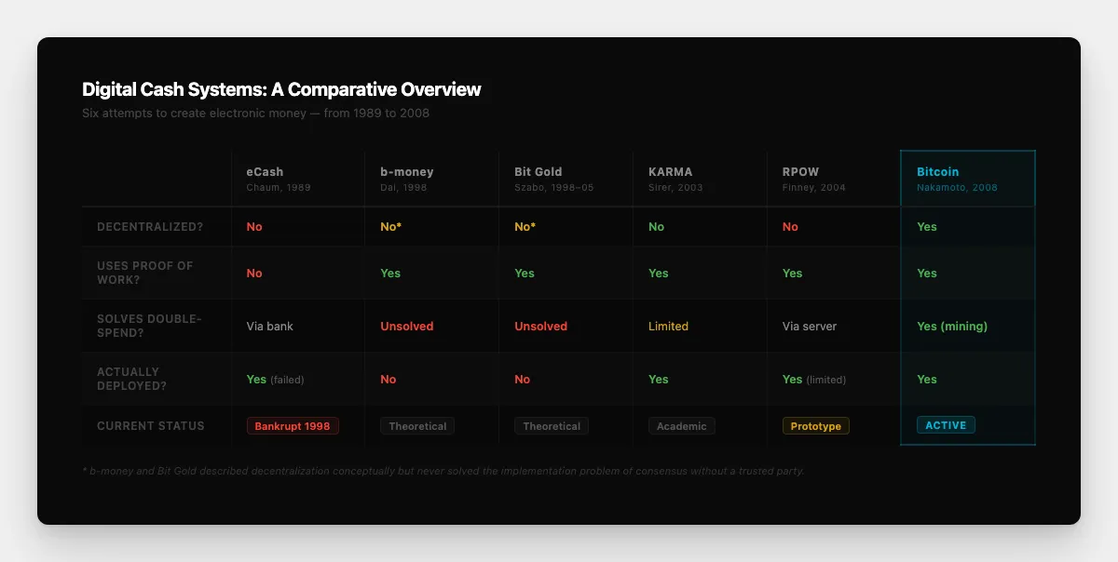The image size is (1118, 562).
Task: Select the highlighted Bitcoin column header
Action: (x=968, y=179)
